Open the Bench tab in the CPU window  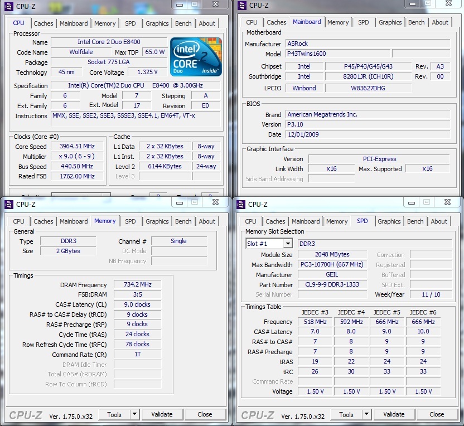(183, 23)
